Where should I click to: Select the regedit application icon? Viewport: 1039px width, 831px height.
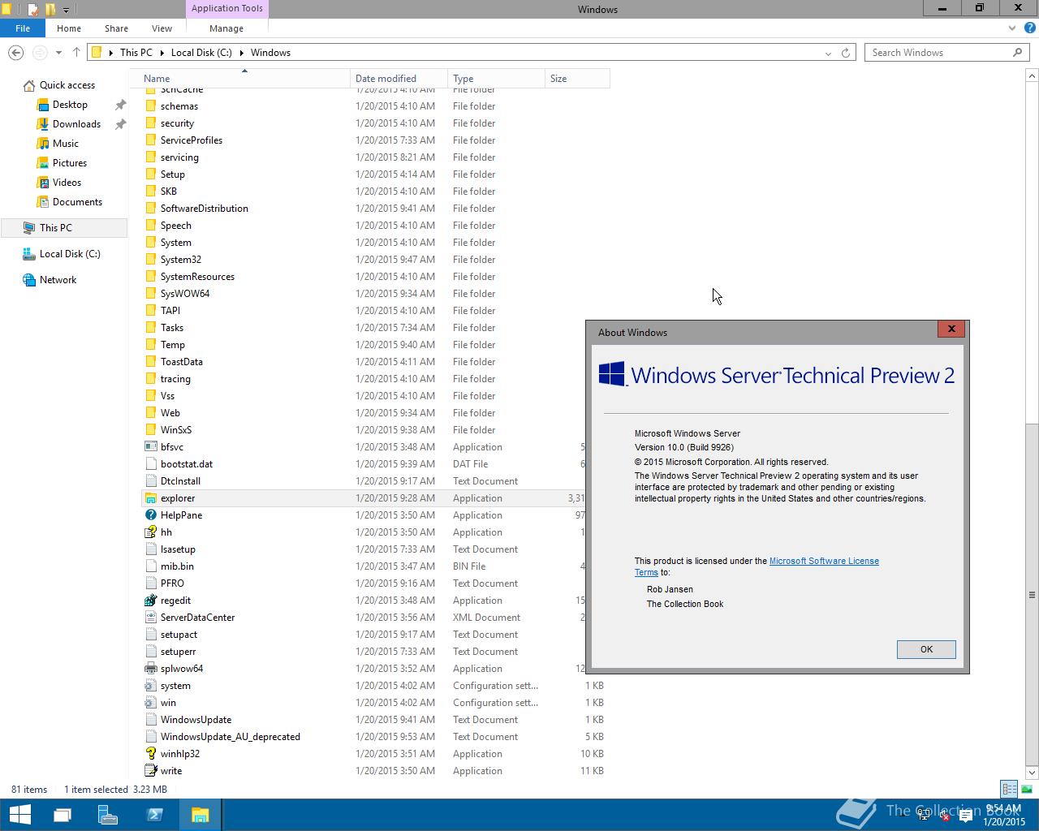(150, 601)
